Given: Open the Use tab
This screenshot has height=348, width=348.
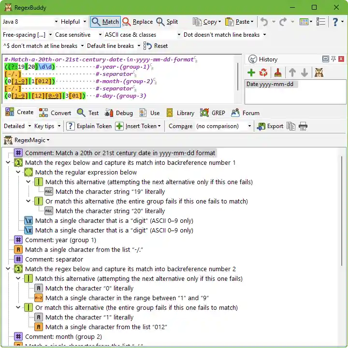Looking at the screenshot, I should pyautogui.click(x=149, y=113).
